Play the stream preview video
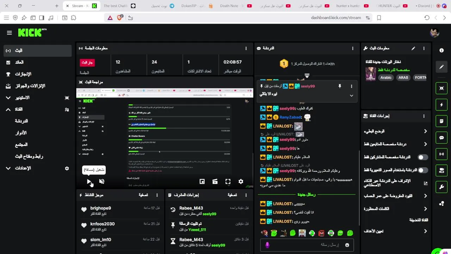 click(x=89, y=181)
